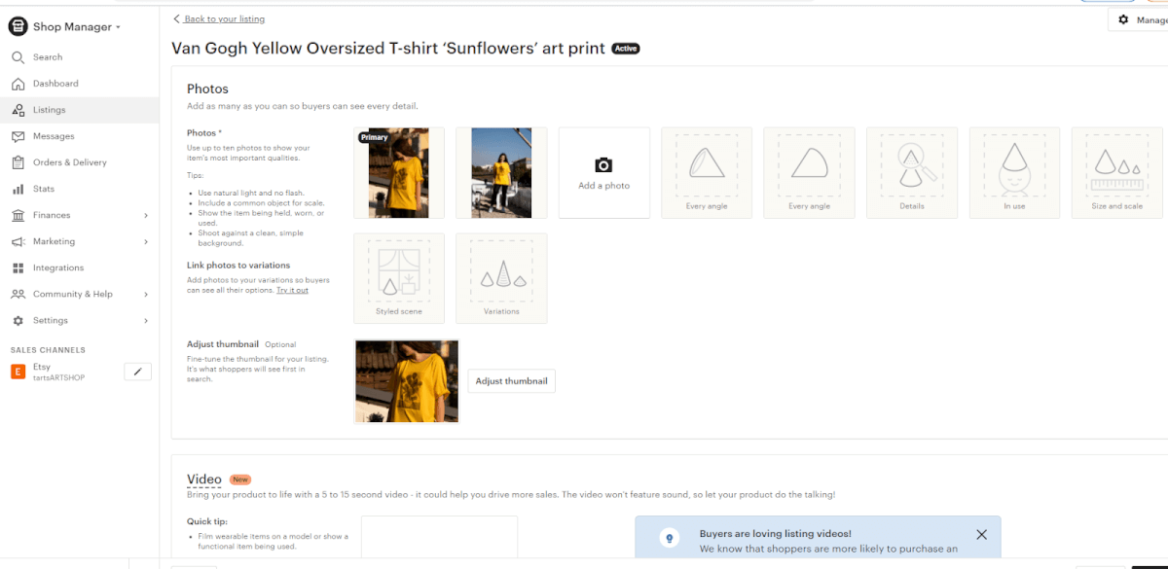The image size is (1168, 569).
Task: Open Messages in sidebar
Action: (x=54, y=136)
